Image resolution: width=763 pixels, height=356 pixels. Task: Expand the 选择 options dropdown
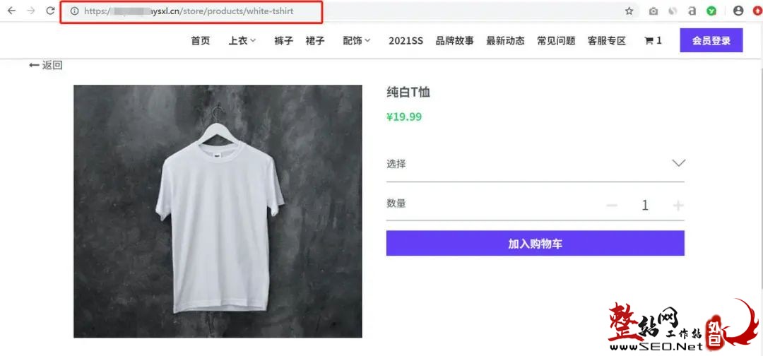[x=536, y=163]
